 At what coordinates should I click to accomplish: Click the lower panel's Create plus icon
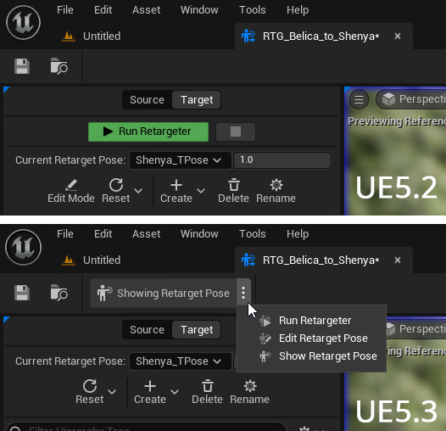click(x=150, y=386)
